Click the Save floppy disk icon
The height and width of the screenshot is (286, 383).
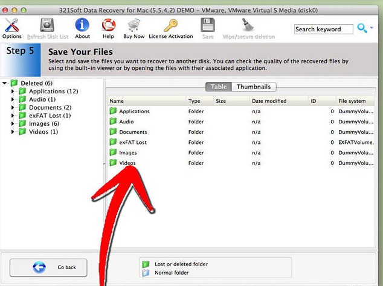coord(208,25)
